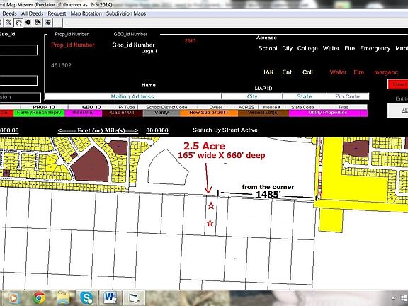Open File Explorer from taskbar
Viewport: 408px width, 306px height.
63,298
